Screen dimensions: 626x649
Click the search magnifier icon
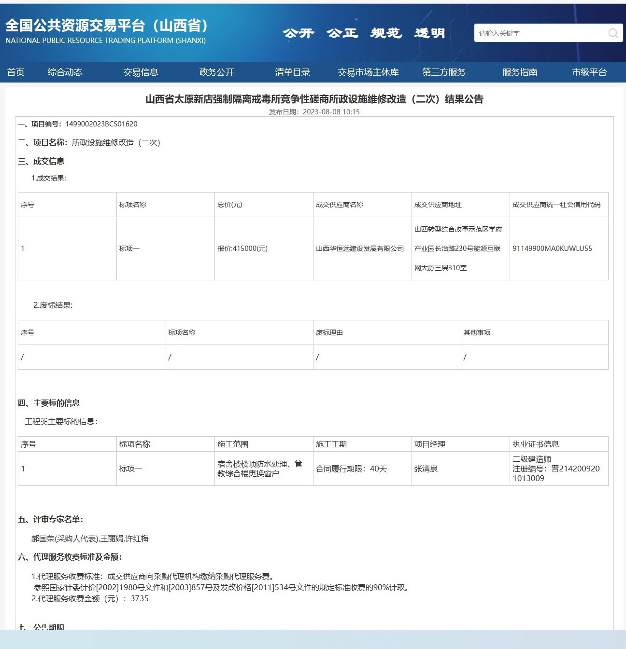[x=613, y=33]
